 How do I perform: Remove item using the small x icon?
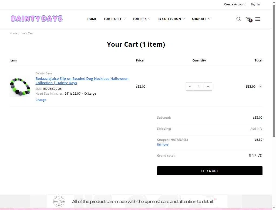[x=261, y=87]
